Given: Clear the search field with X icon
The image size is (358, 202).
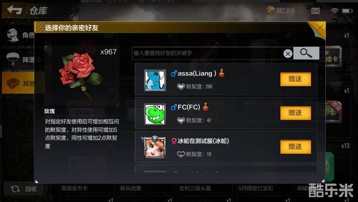Looking at the screenshot, I should pyautogui.click(x=288, y=54).
